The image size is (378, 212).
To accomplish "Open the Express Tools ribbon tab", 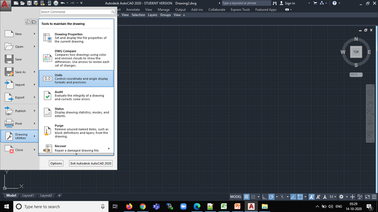I will 240,10.
